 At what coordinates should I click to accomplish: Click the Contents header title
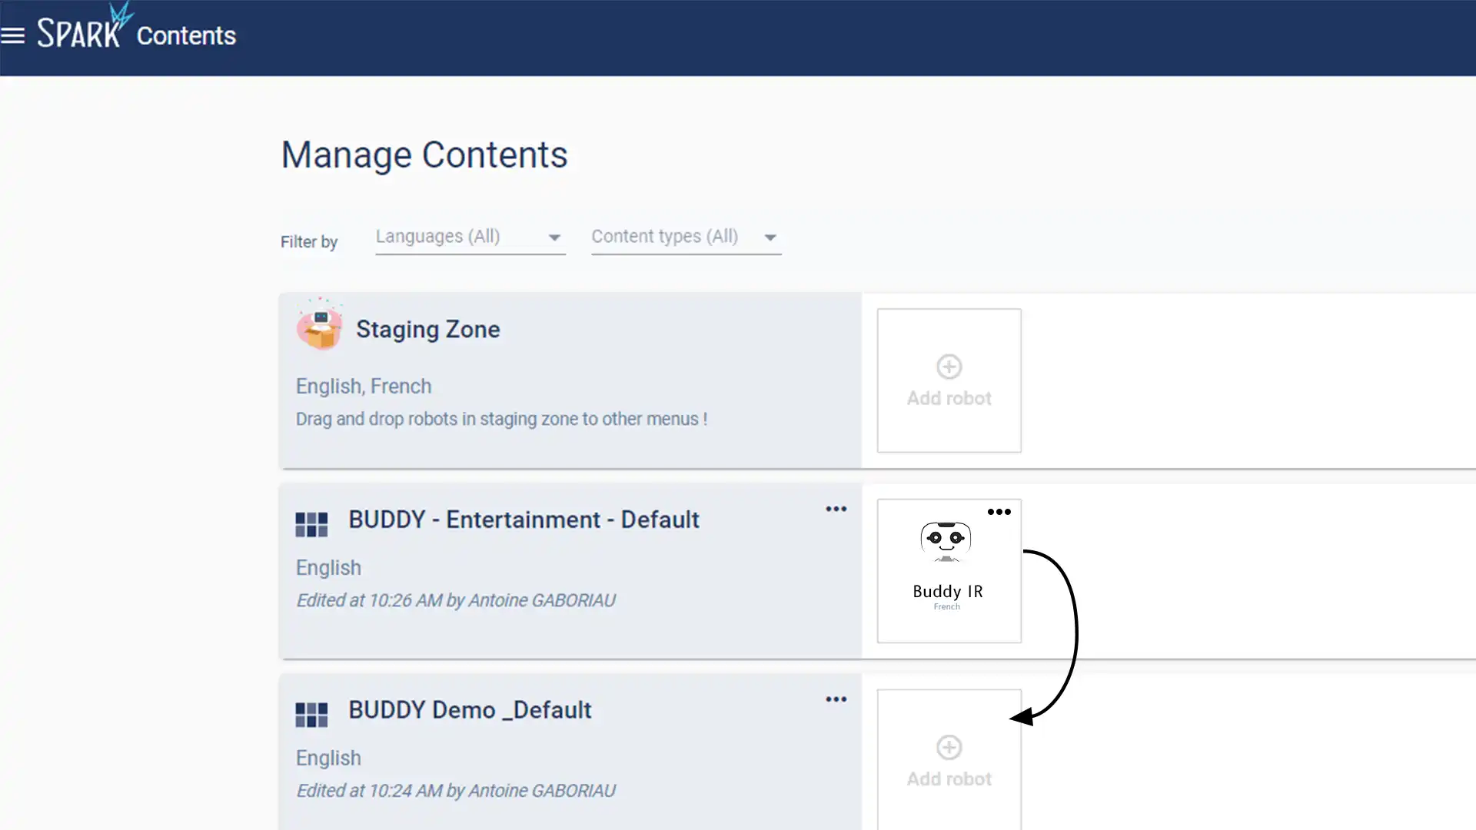click(186, 35)
